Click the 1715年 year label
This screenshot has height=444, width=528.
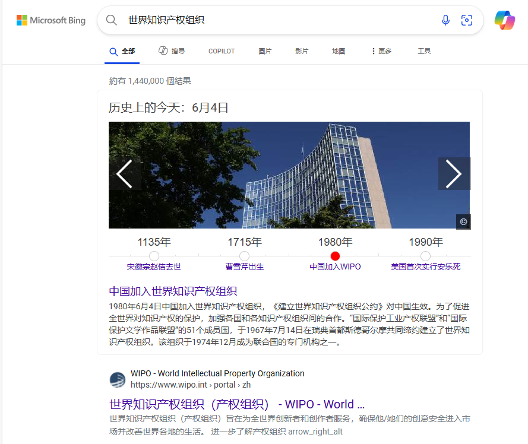[245, 242]
